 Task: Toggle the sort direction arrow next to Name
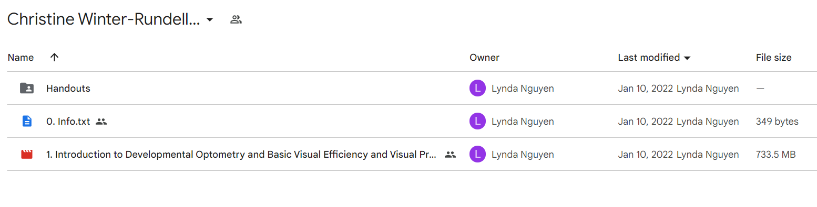[x=54, y=58]
